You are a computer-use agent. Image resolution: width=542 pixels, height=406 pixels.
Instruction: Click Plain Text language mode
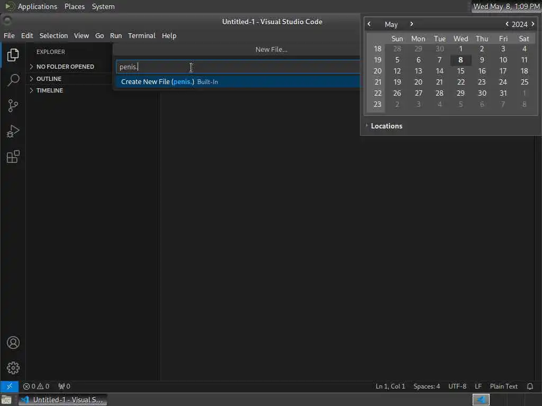tap(504, 386)
